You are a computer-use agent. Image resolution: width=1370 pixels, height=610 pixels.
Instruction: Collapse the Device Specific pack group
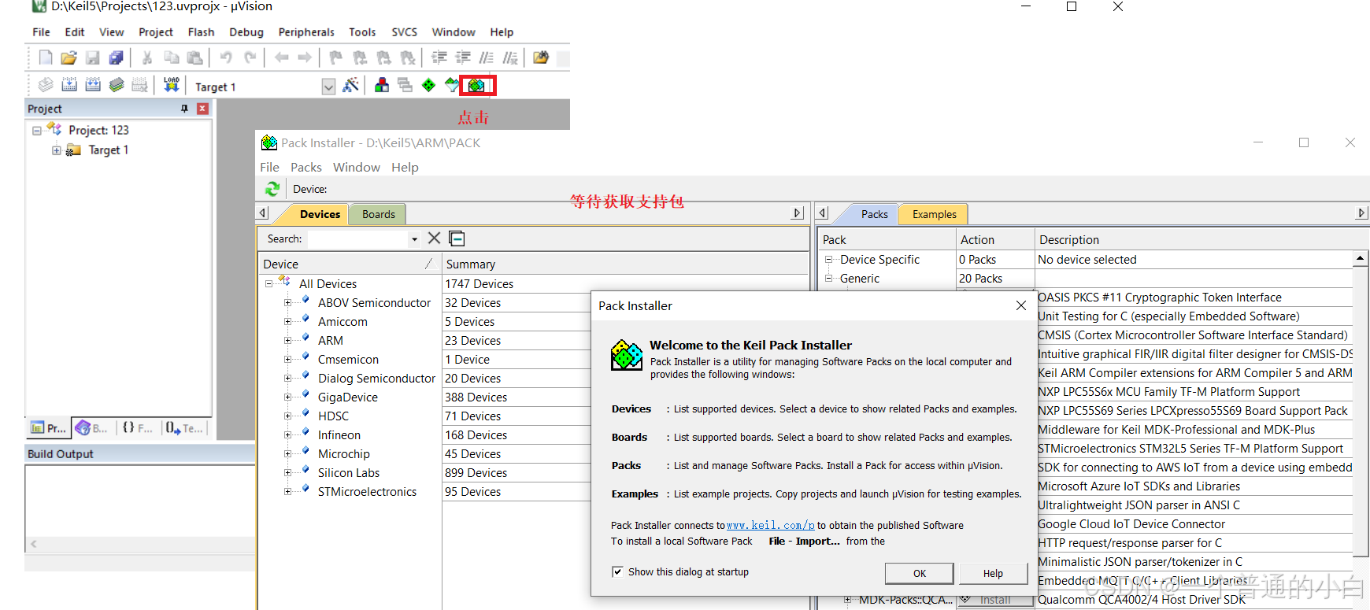828,259
